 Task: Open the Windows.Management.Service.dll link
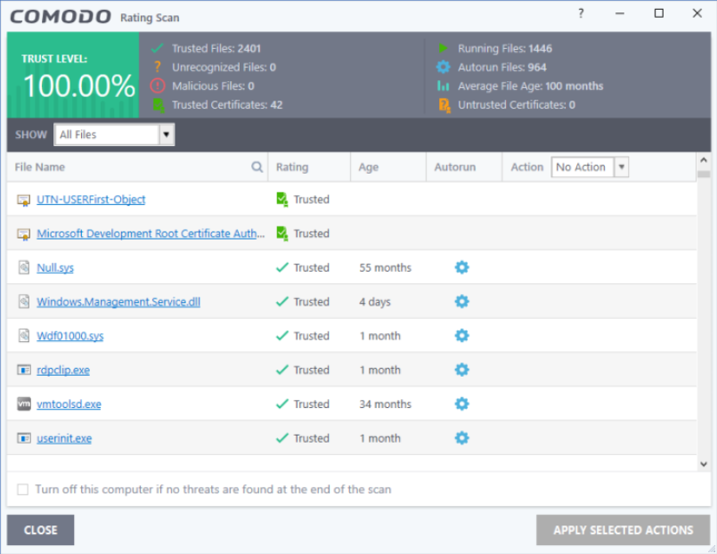118,302
